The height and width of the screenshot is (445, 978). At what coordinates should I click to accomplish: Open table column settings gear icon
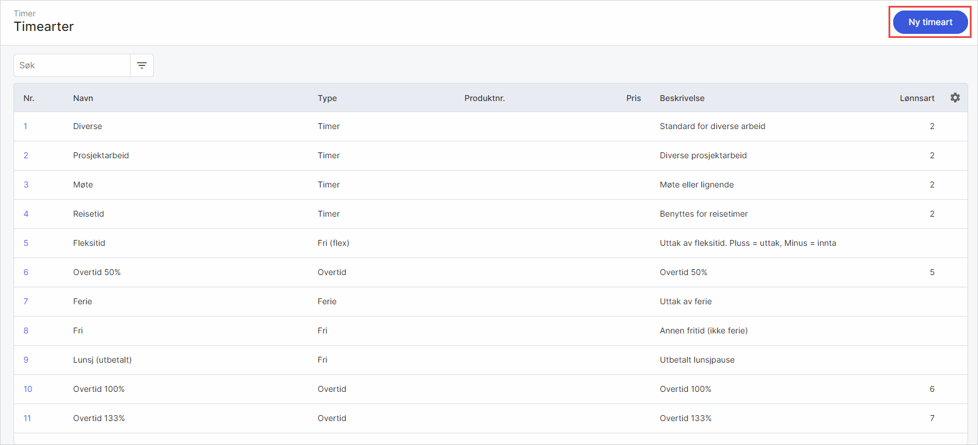pyautogui.click(x=955, y=98)
